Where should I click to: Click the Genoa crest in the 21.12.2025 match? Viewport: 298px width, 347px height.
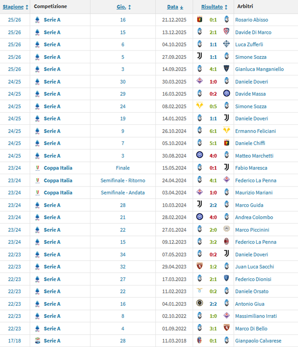[x=199, y=20]
